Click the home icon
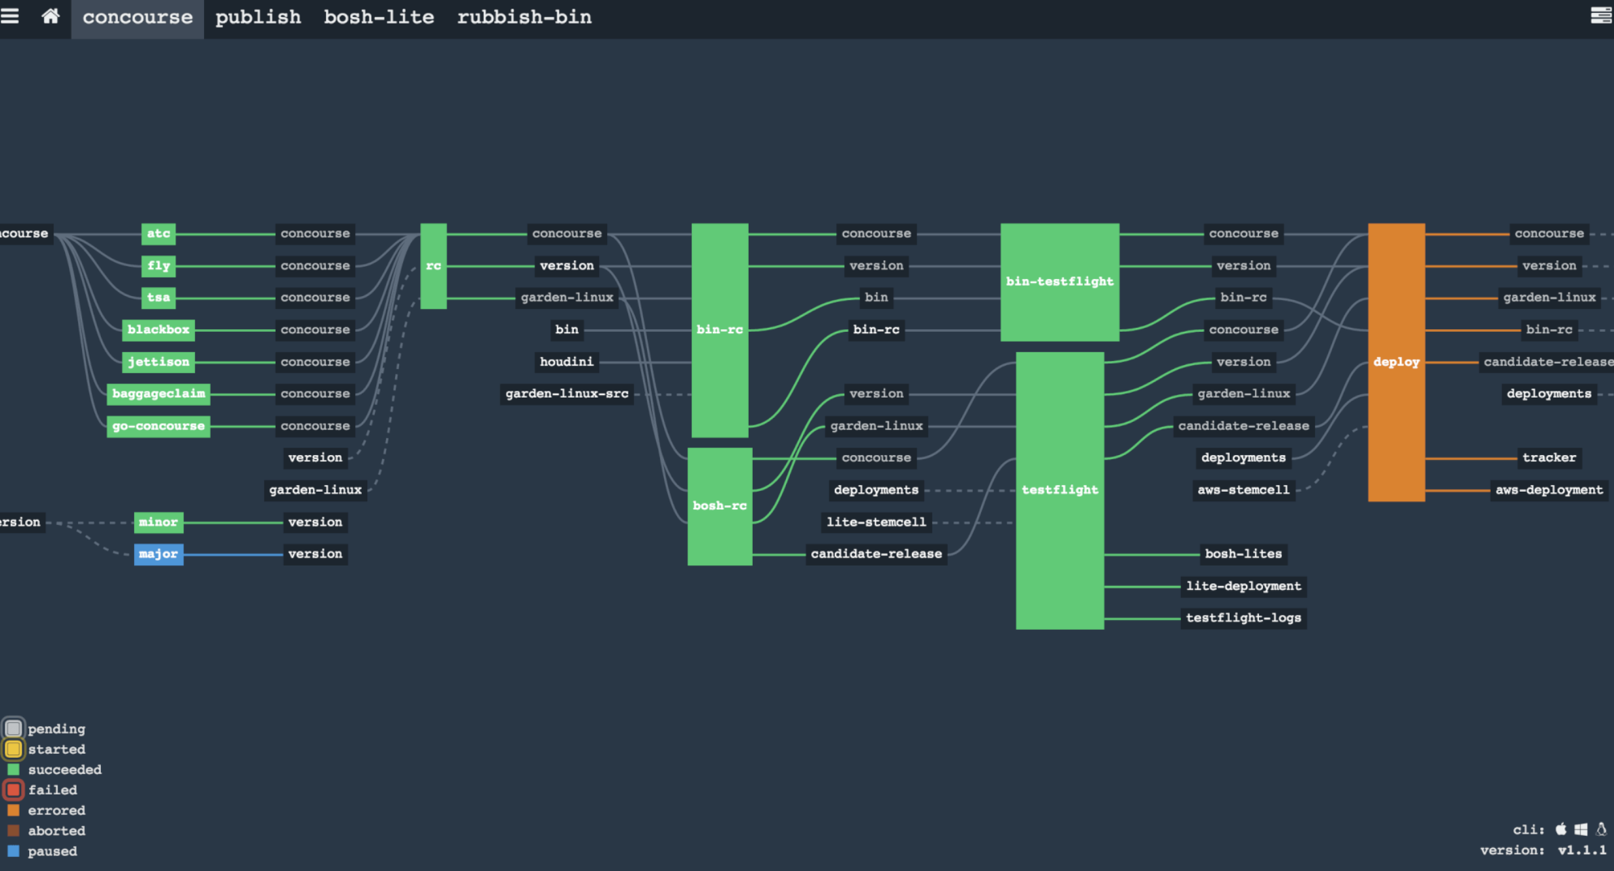The width and height of the screenshot is (1614, 871). 50,16
